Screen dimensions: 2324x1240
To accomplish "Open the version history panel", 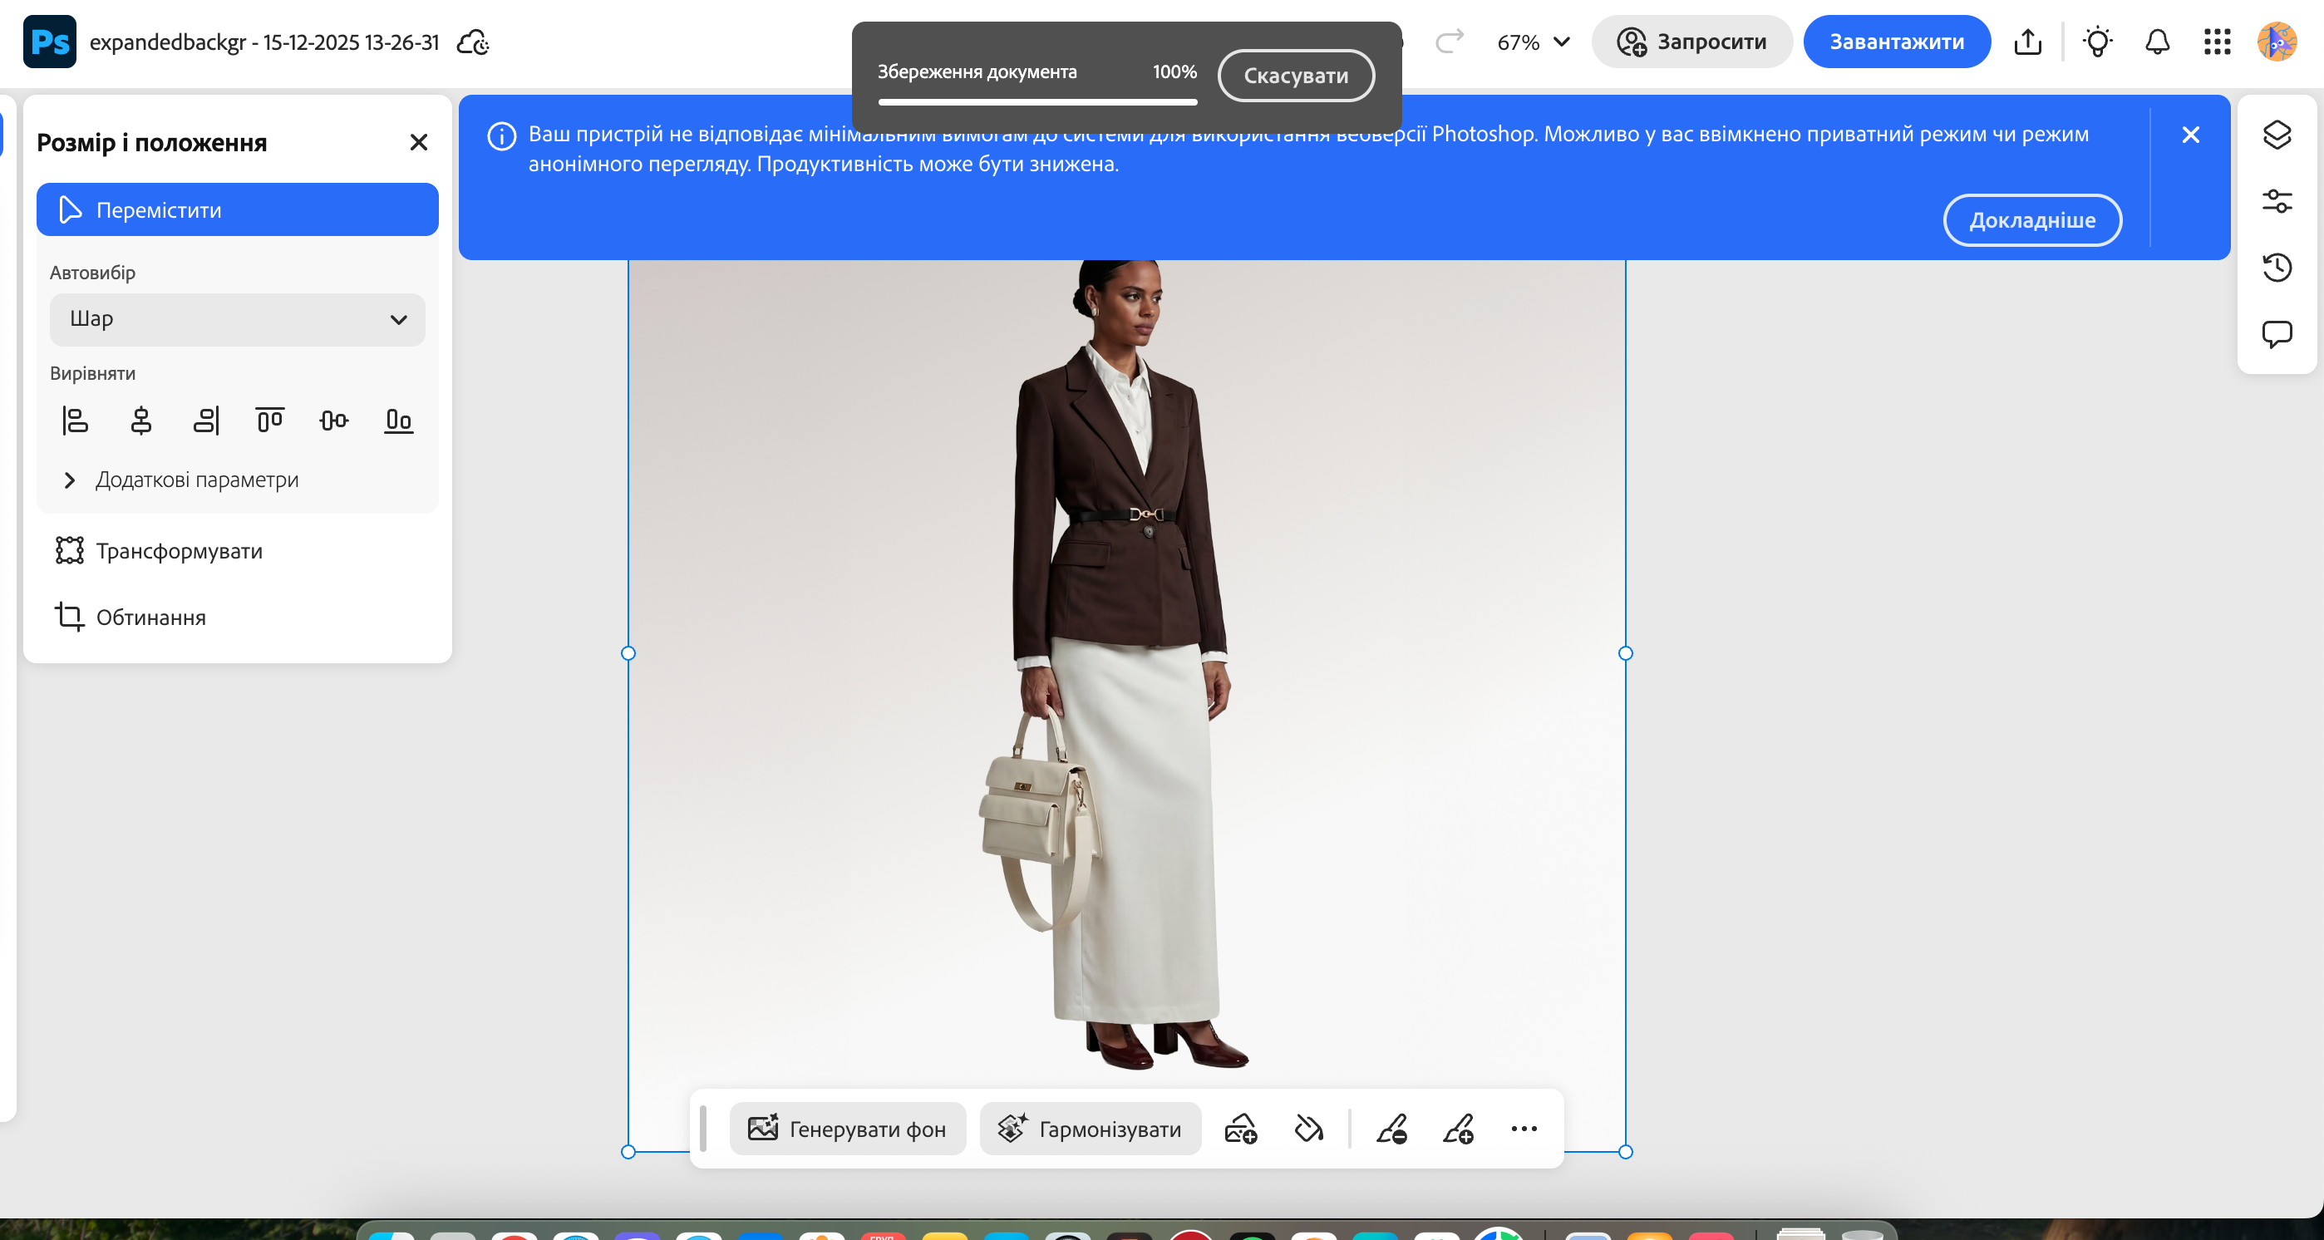I will click(x=2276, y=268).
